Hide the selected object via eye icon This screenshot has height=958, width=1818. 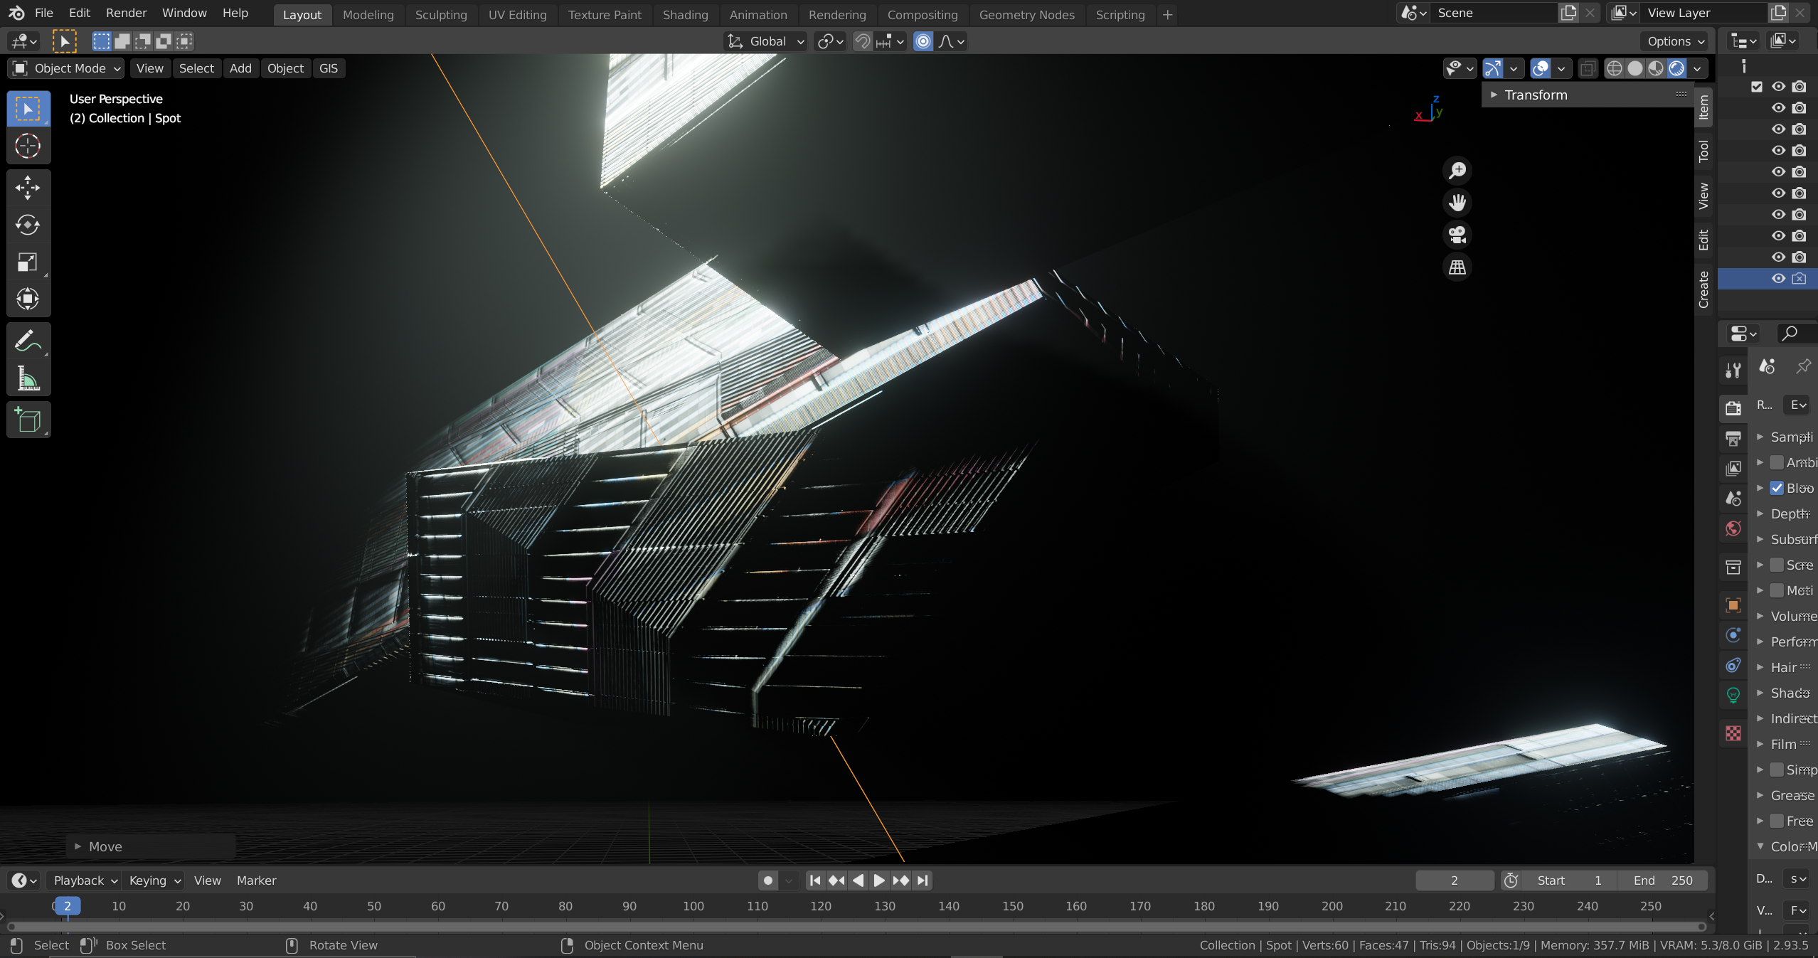click(1778, 278)
